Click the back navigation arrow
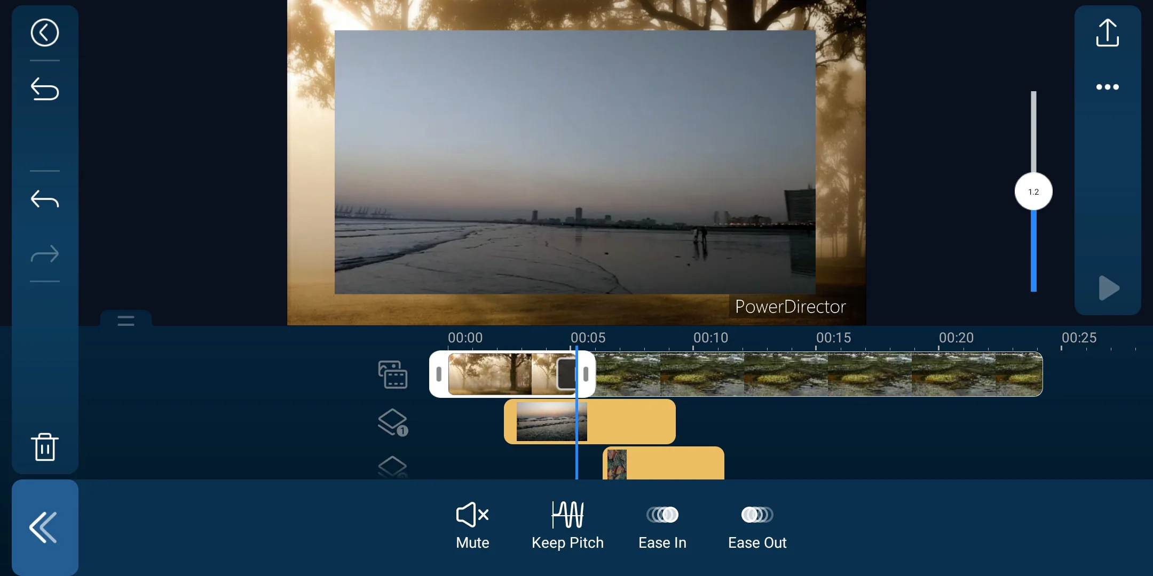Image resolution: width=1153 pixels, height=576 pixels. [44, 33]
